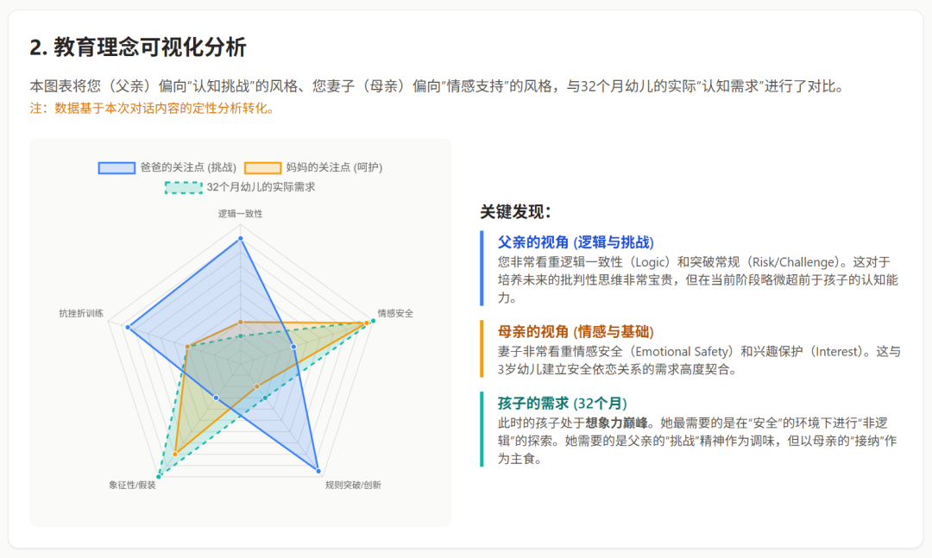Viewport: 932px width, 558px height.
Task: Click the 母亲的视角 (情感与基础) heading
Action: coord(576,331)
